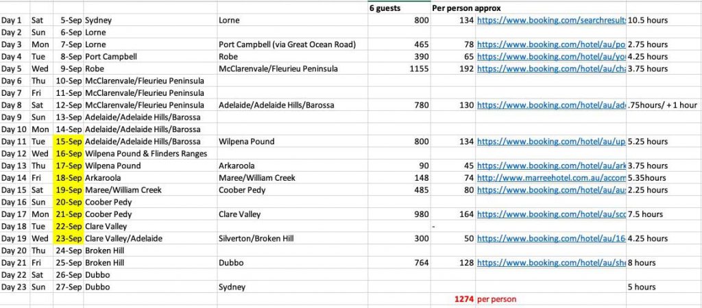Open the marreehotel.com.au accommodation link

pyautogui.click(x=551, y=178)
